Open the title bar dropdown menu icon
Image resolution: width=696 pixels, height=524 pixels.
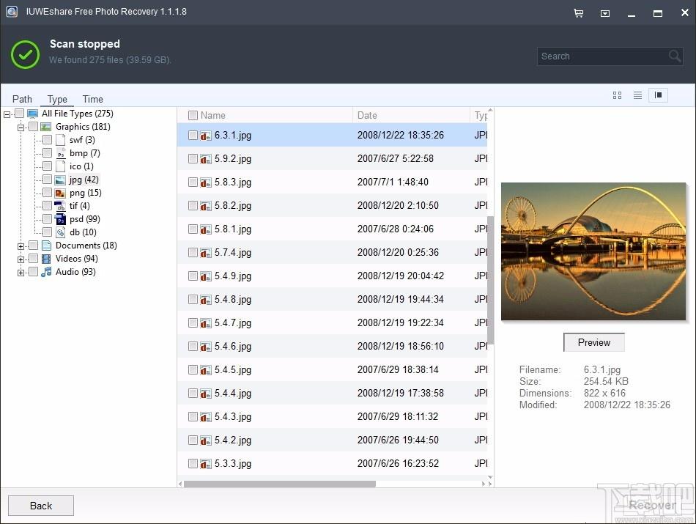point(605,13)
